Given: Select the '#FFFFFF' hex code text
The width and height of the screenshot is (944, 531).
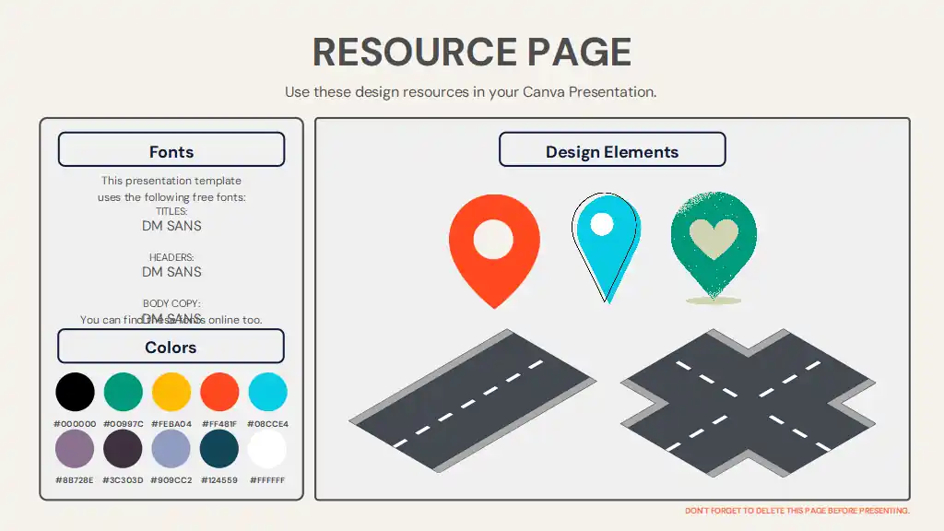Looking at the screenshot, I should click(267, 480).
